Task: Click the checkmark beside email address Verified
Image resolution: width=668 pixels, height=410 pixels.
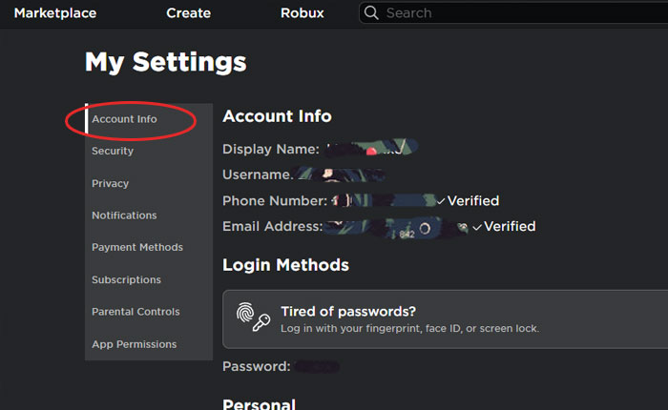Action: (477, 227)
